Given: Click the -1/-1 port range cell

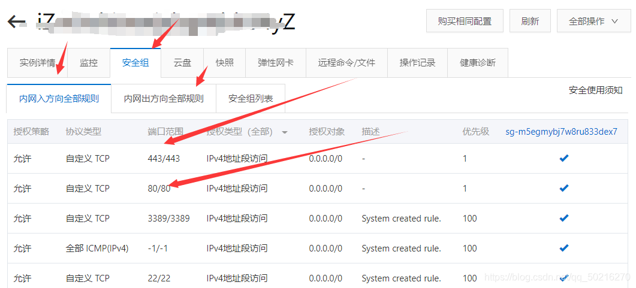Looking at the screenshot, I should pos(158,248).
